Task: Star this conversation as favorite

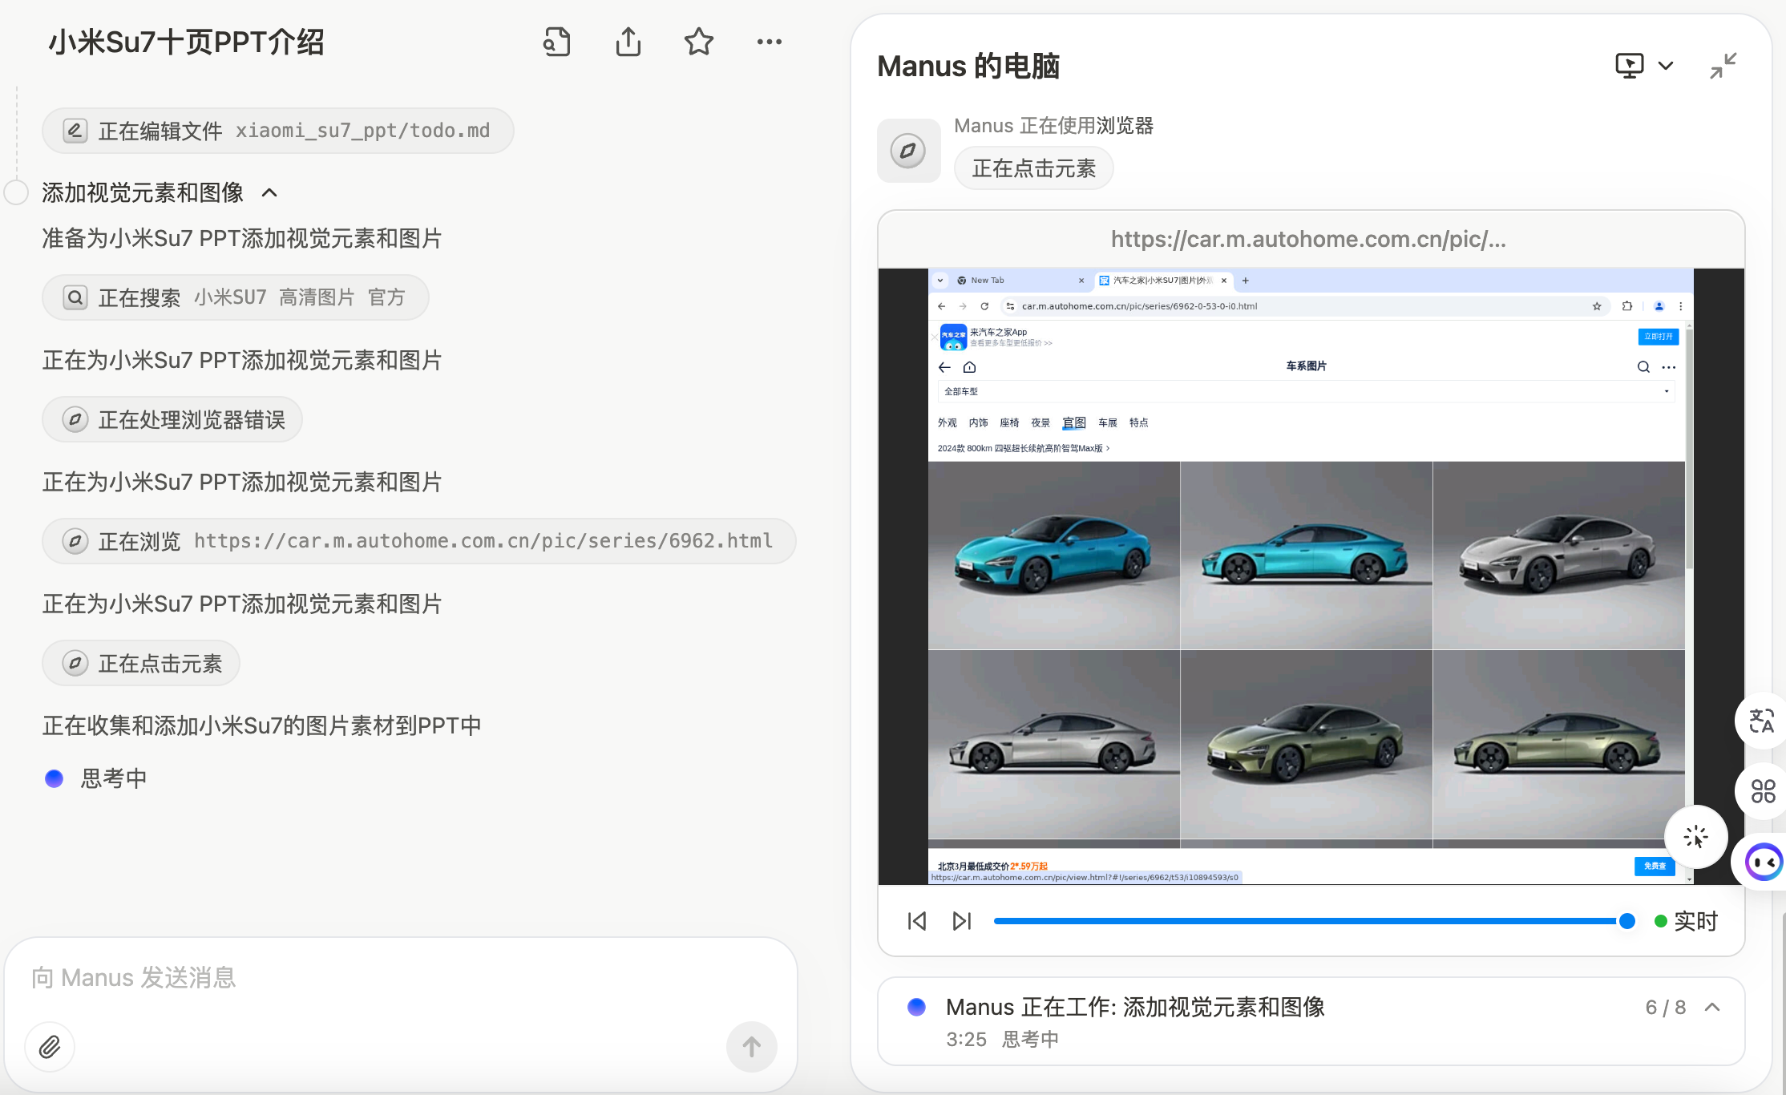Action: pyautogui.click(x=699, y=42)
